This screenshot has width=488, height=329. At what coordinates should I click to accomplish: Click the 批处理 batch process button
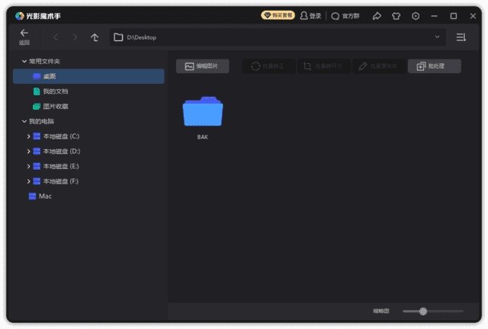pos(434,66)
